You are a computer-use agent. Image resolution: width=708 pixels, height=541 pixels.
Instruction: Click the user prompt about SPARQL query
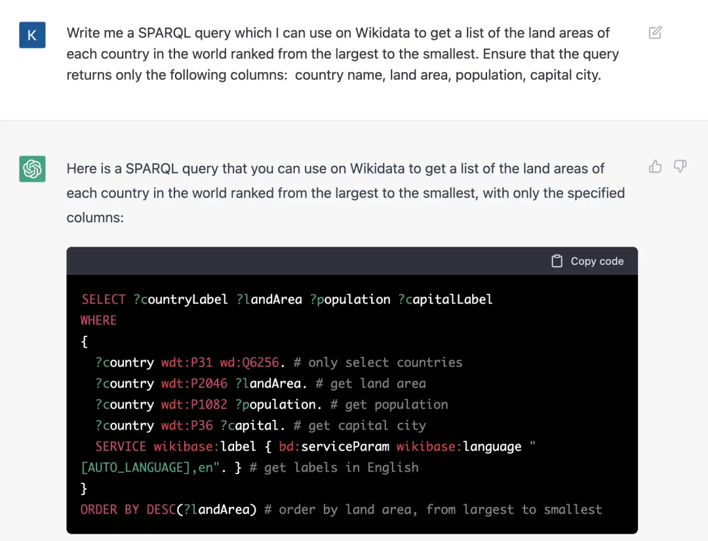(x=342, y=54)
